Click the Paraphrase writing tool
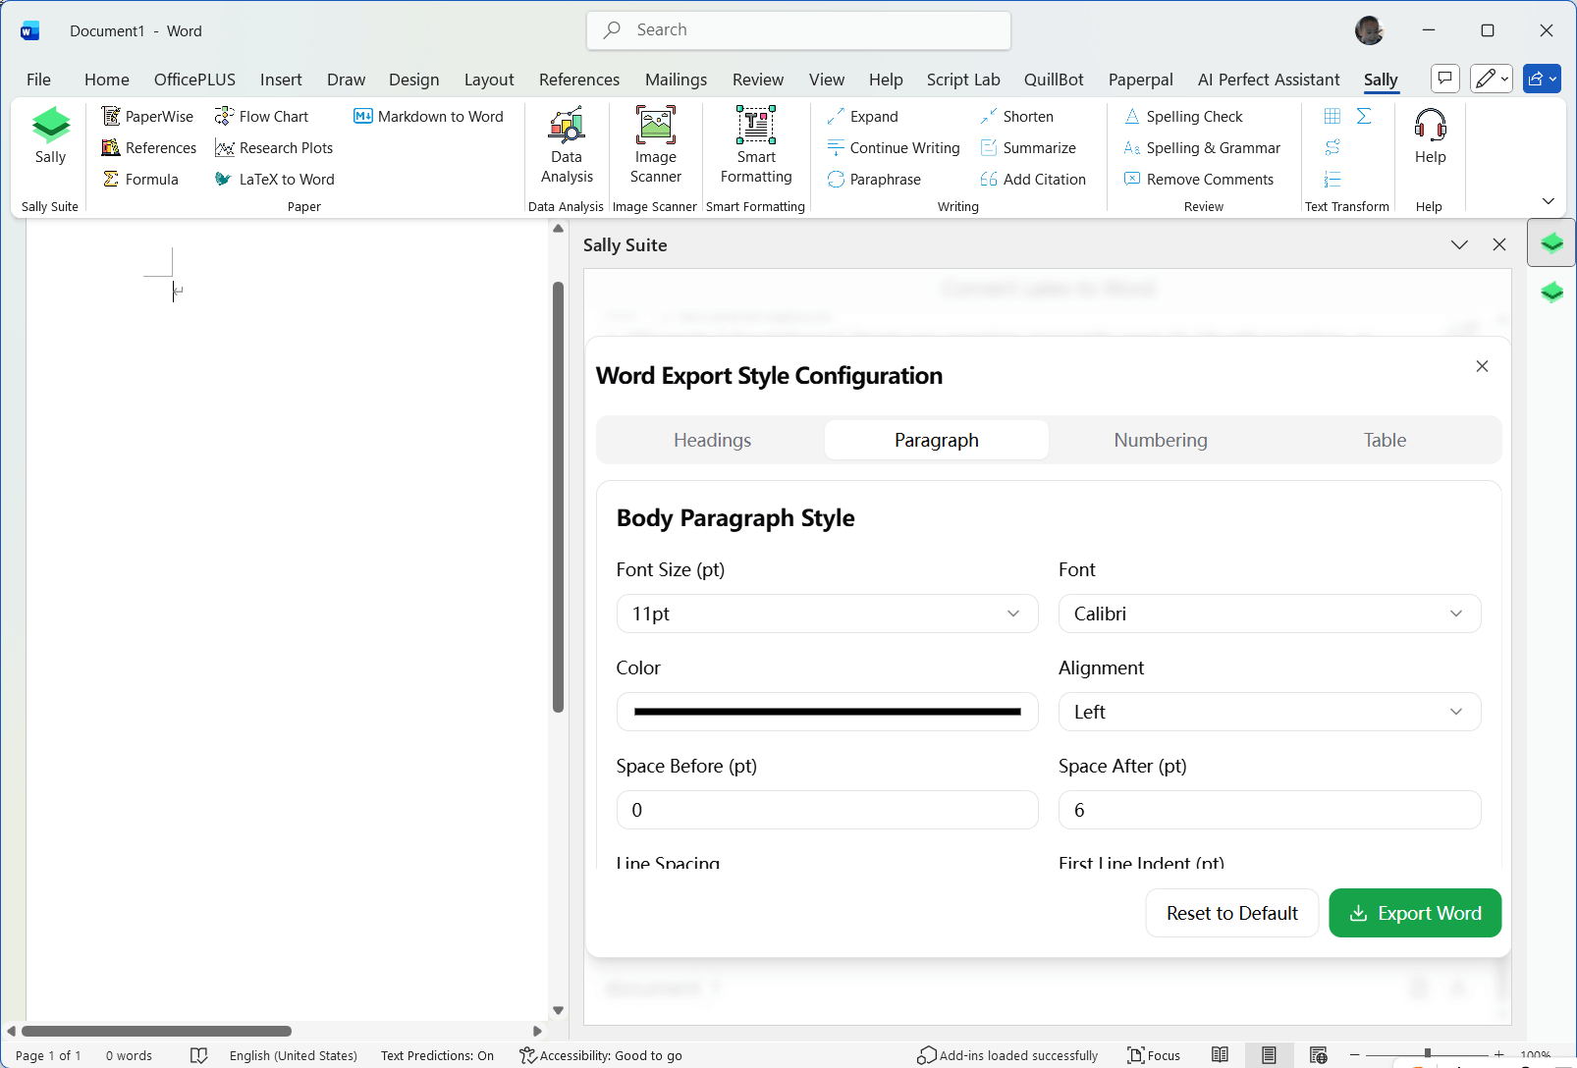1577x1068 pixels. click(874, 179)
